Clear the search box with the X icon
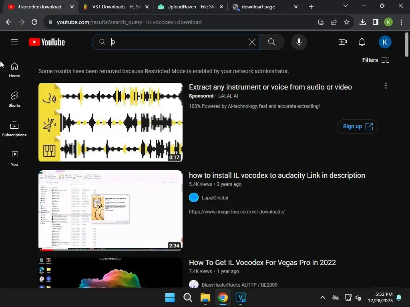Viewport: 410px width, 307px height. 252,42
